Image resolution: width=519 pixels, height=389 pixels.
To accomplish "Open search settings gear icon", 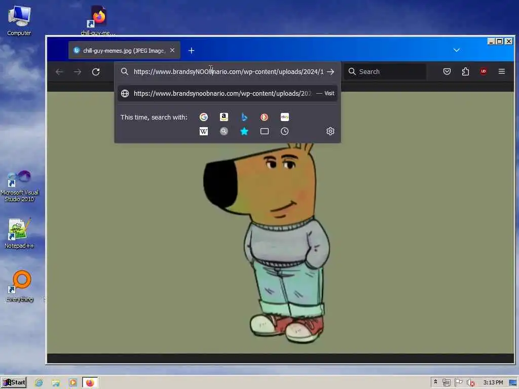I will click(x=330, y=131).
